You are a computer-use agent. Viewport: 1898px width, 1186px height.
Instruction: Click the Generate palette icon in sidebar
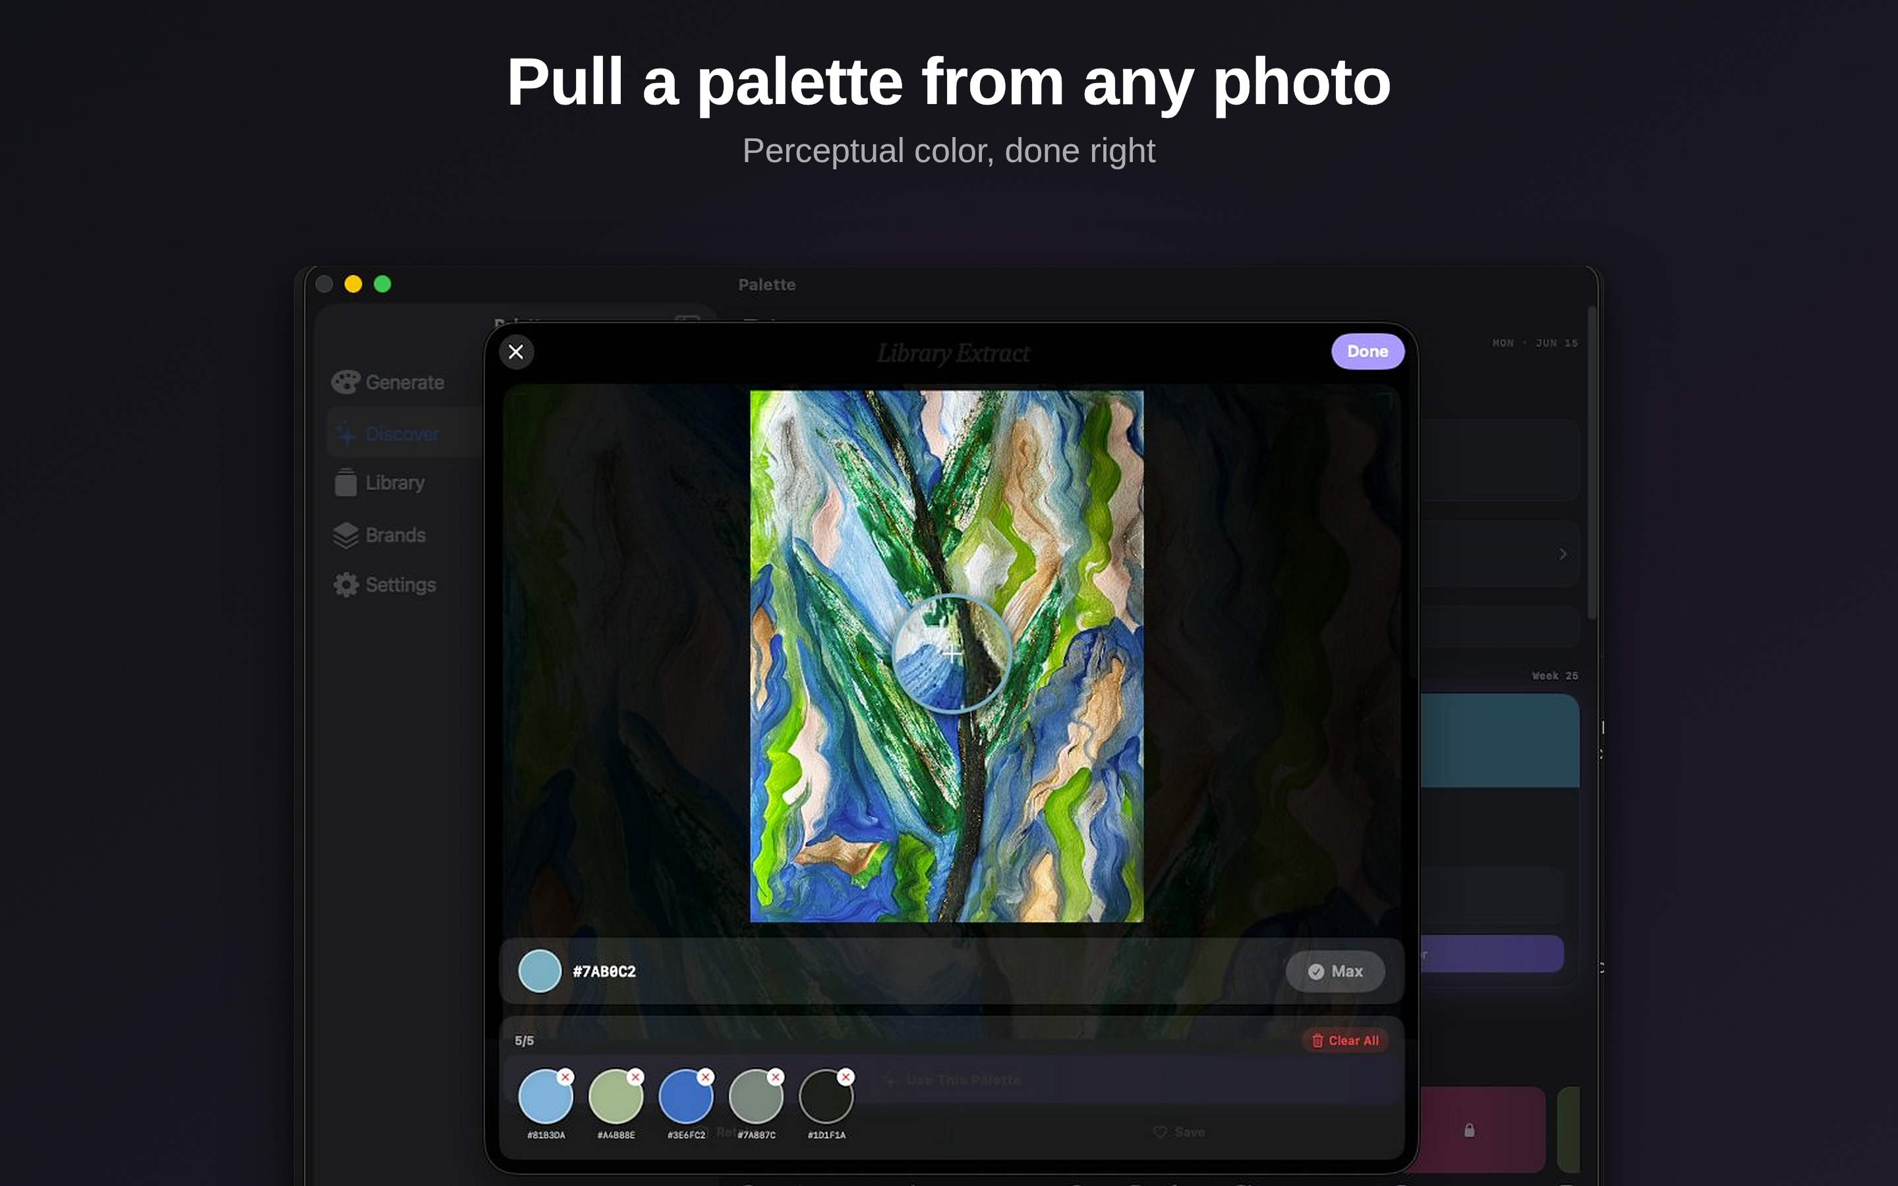pyautogui.click(x=345, y=382)
